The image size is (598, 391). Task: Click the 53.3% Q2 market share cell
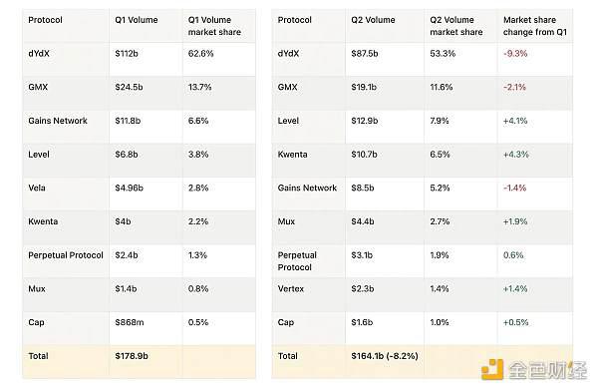443,54
